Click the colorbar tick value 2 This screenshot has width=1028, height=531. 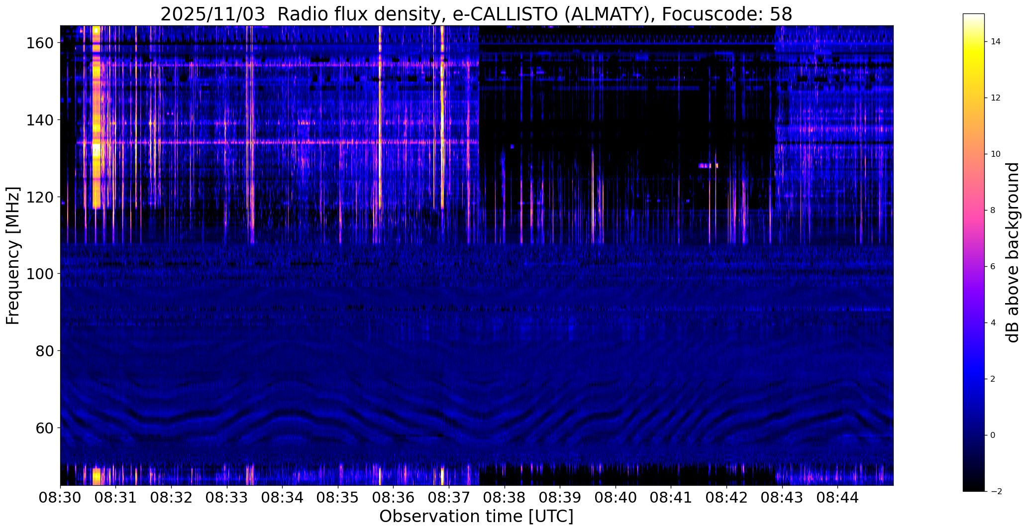pos(993,379)
